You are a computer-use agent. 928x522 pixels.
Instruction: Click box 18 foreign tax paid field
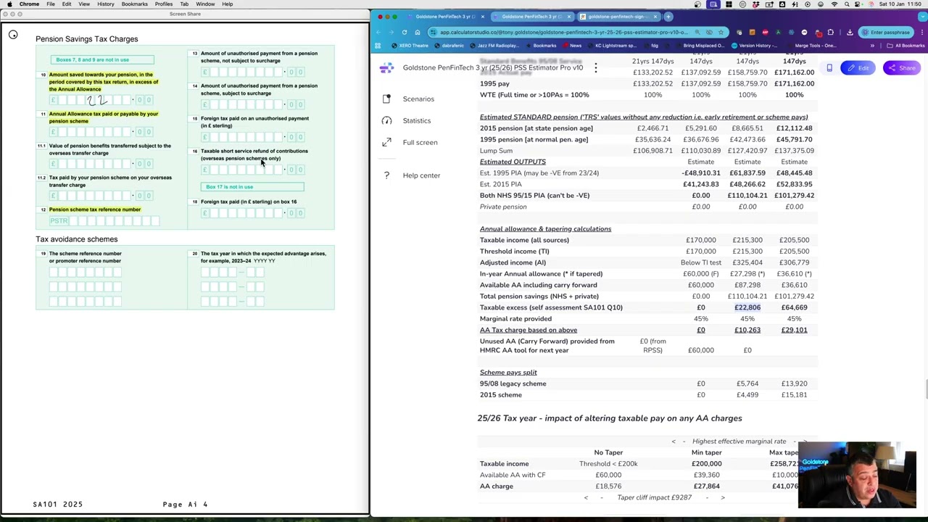point(253,212)
